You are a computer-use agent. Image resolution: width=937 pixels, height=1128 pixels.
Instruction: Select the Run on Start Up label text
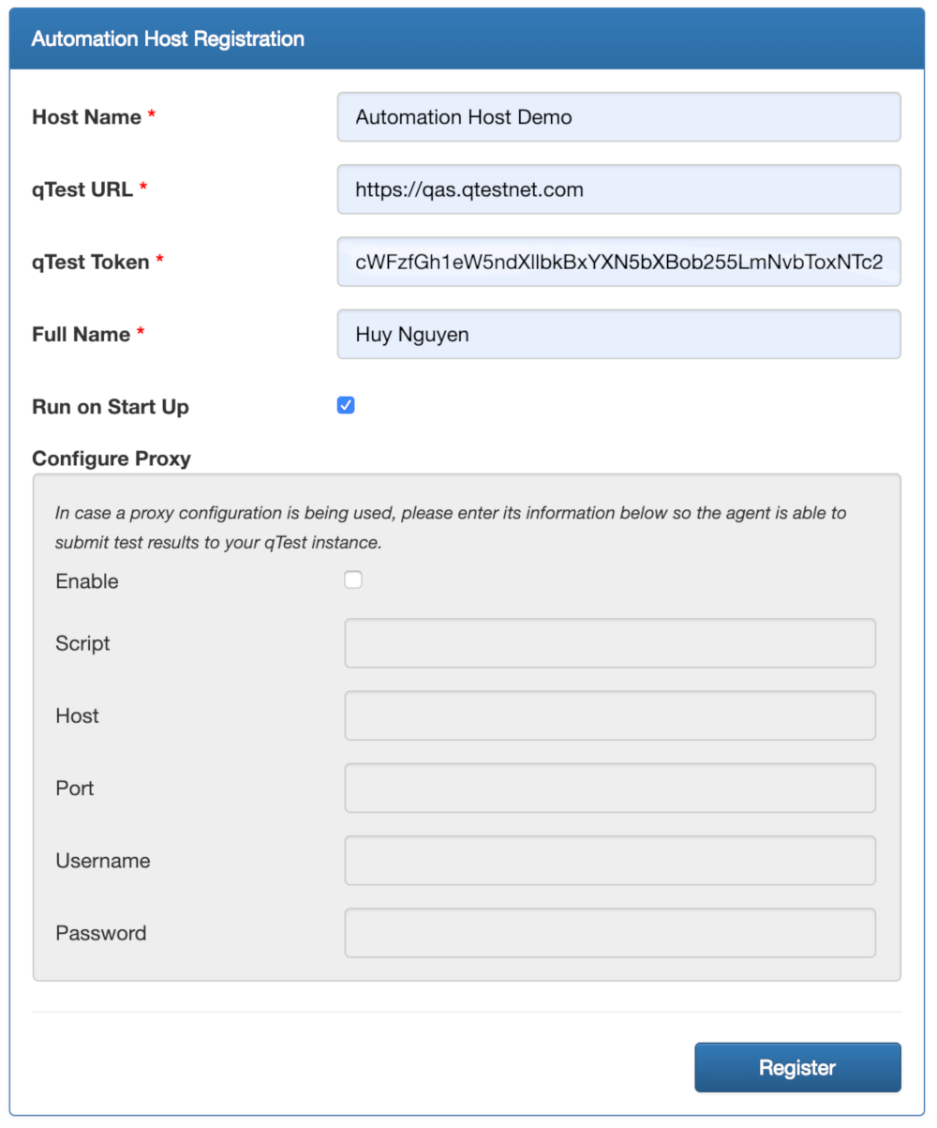tap(110, 406)
